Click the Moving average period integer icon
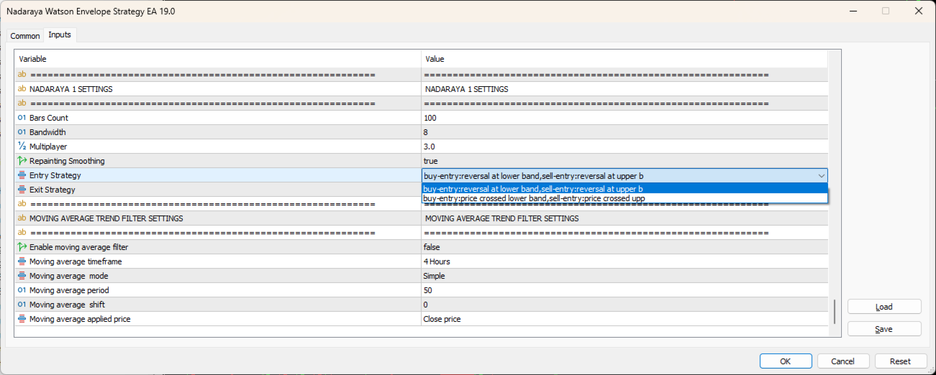This screenshot has height=375, width=936. click(22, 290)
